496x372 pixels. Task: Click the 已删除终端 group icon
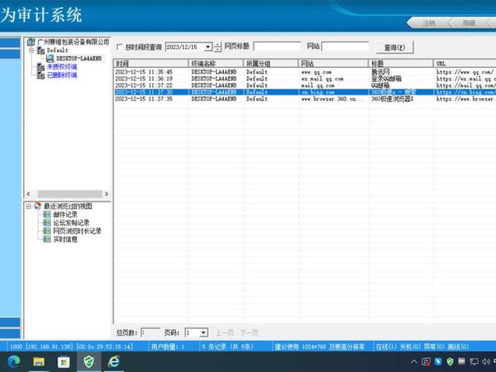tap(40, 75)
